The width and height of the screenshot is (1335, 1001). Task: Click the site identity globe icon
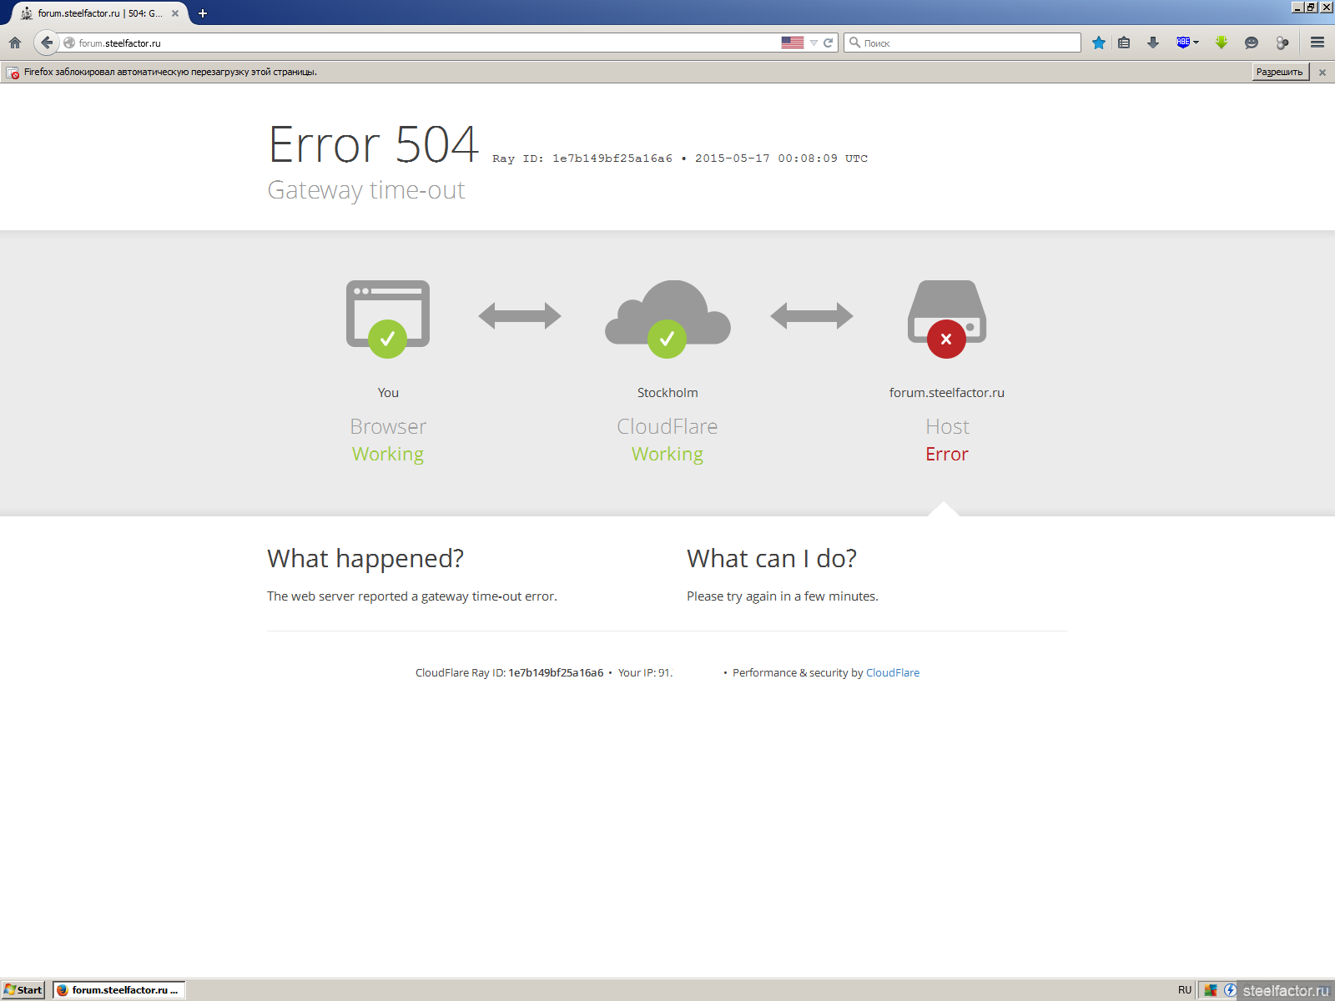point(69,43)
